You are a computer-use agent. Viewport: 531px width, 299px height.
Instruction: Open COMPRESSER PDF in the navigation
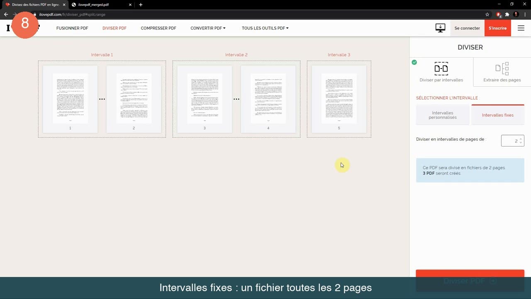coord(158,28)
